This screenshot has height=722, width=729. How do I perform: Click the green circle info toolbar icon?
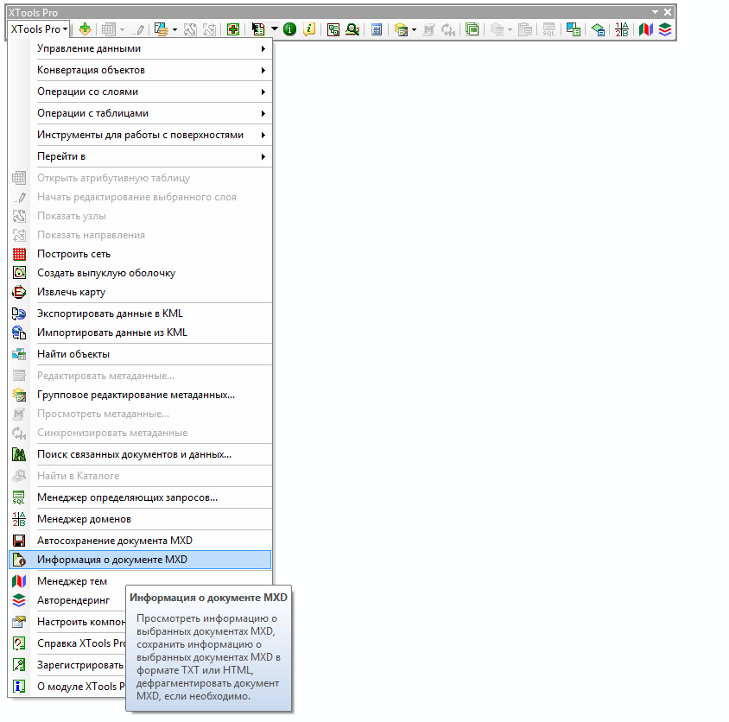point(289,29)
